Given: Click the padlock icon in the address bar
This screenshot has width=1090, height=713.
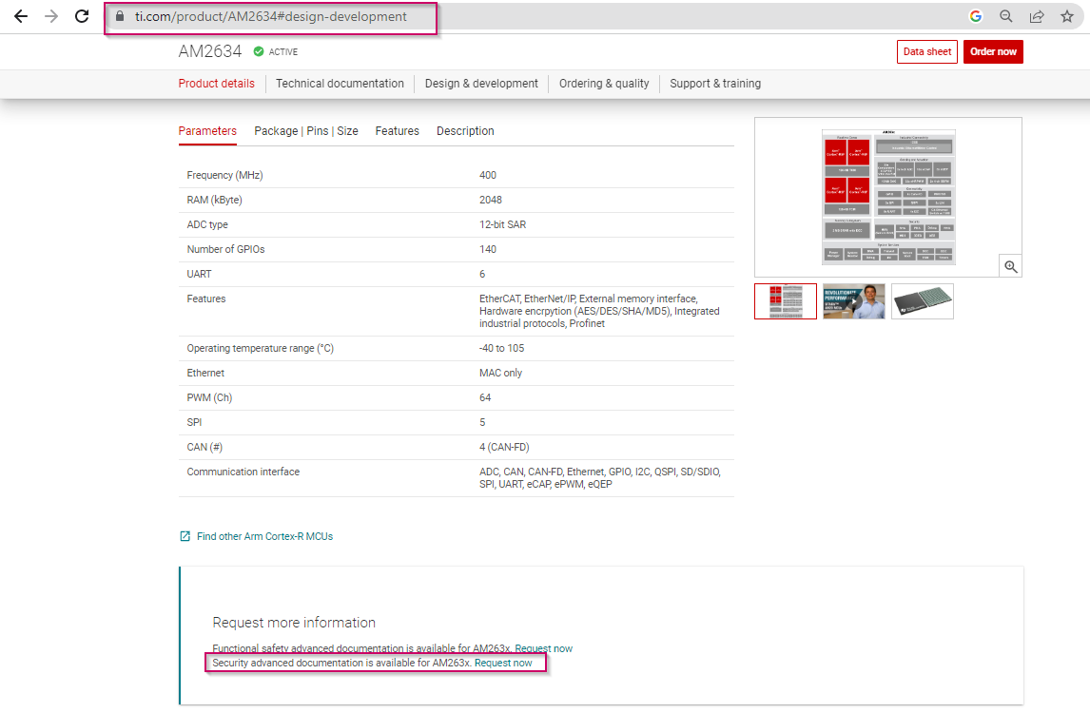Looking at the screenshot, I should 119,17.
